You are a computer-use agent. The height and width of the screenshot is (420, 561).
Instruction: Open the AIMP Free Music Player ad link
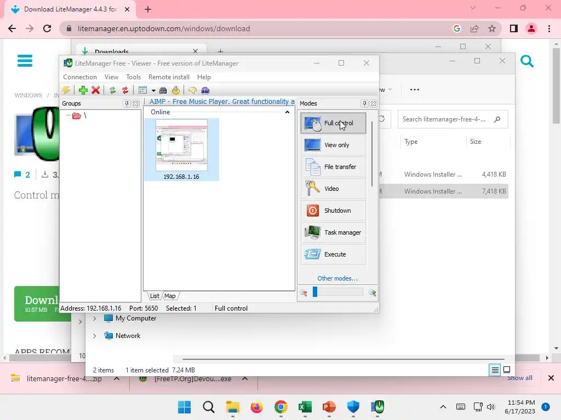point(222,102)
